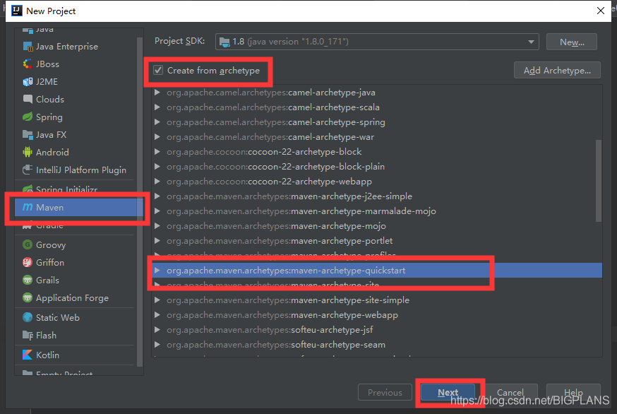Click the Kotlin logo icon
Screen dimensions: 617x414
point(28,355)
